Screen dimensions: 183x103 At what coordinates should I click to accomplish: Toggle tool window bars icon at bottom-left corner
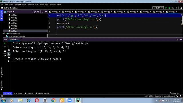click(x=2, y=96)
